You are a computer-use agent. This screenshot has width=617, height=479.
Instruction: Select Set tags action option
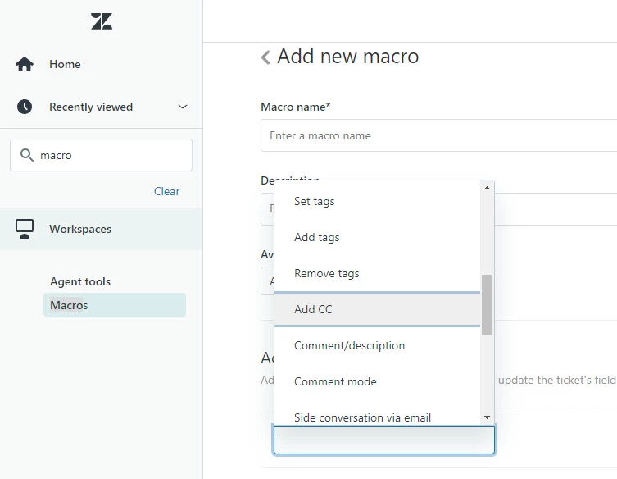[x=315, y=201]
